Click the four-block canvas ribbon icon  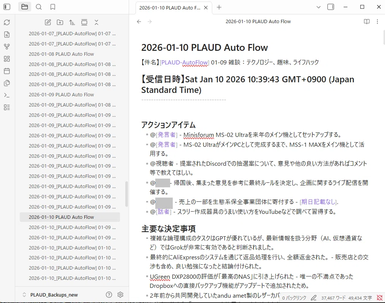(7, 59)
